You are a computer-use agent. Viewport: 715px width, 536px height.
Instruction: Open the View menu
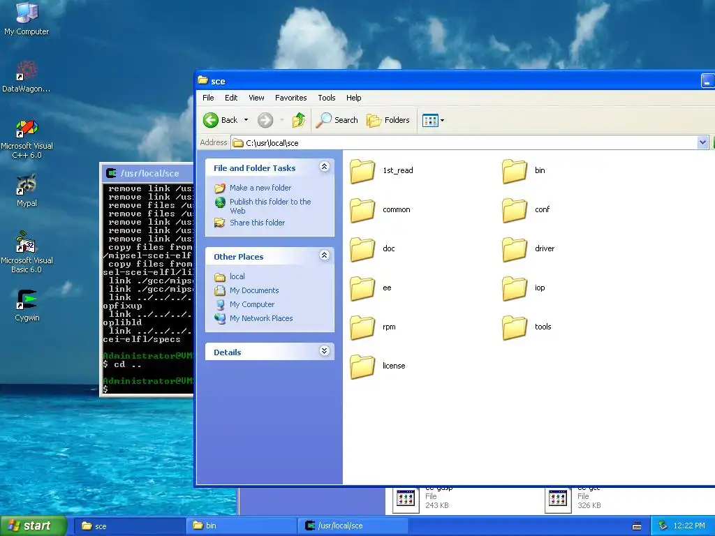[x=256, y=98]
